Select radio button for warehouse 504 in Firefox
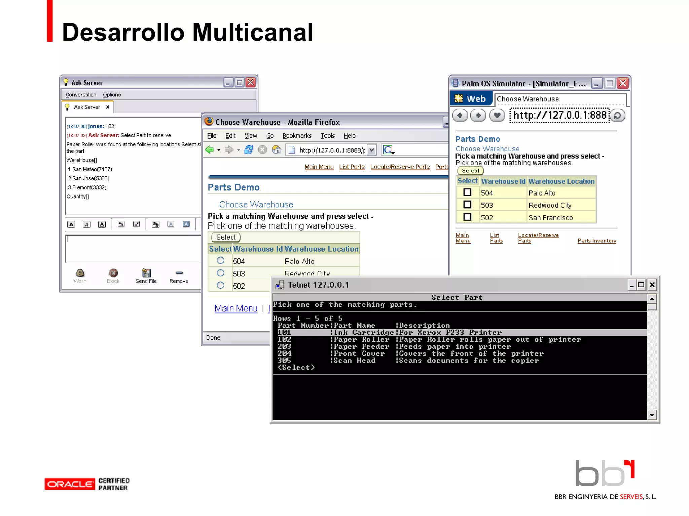The width and height of the screenshot is (689, 516). (220, 260)
